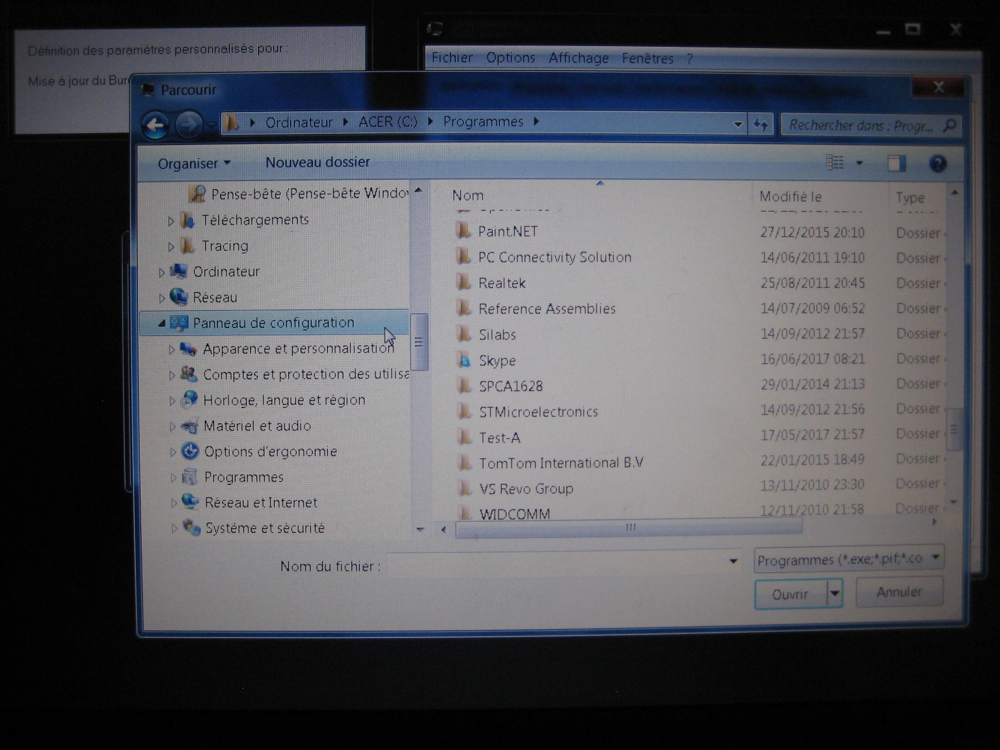
Task: Select the Silabs folder icon
Action: click(464, 334)
